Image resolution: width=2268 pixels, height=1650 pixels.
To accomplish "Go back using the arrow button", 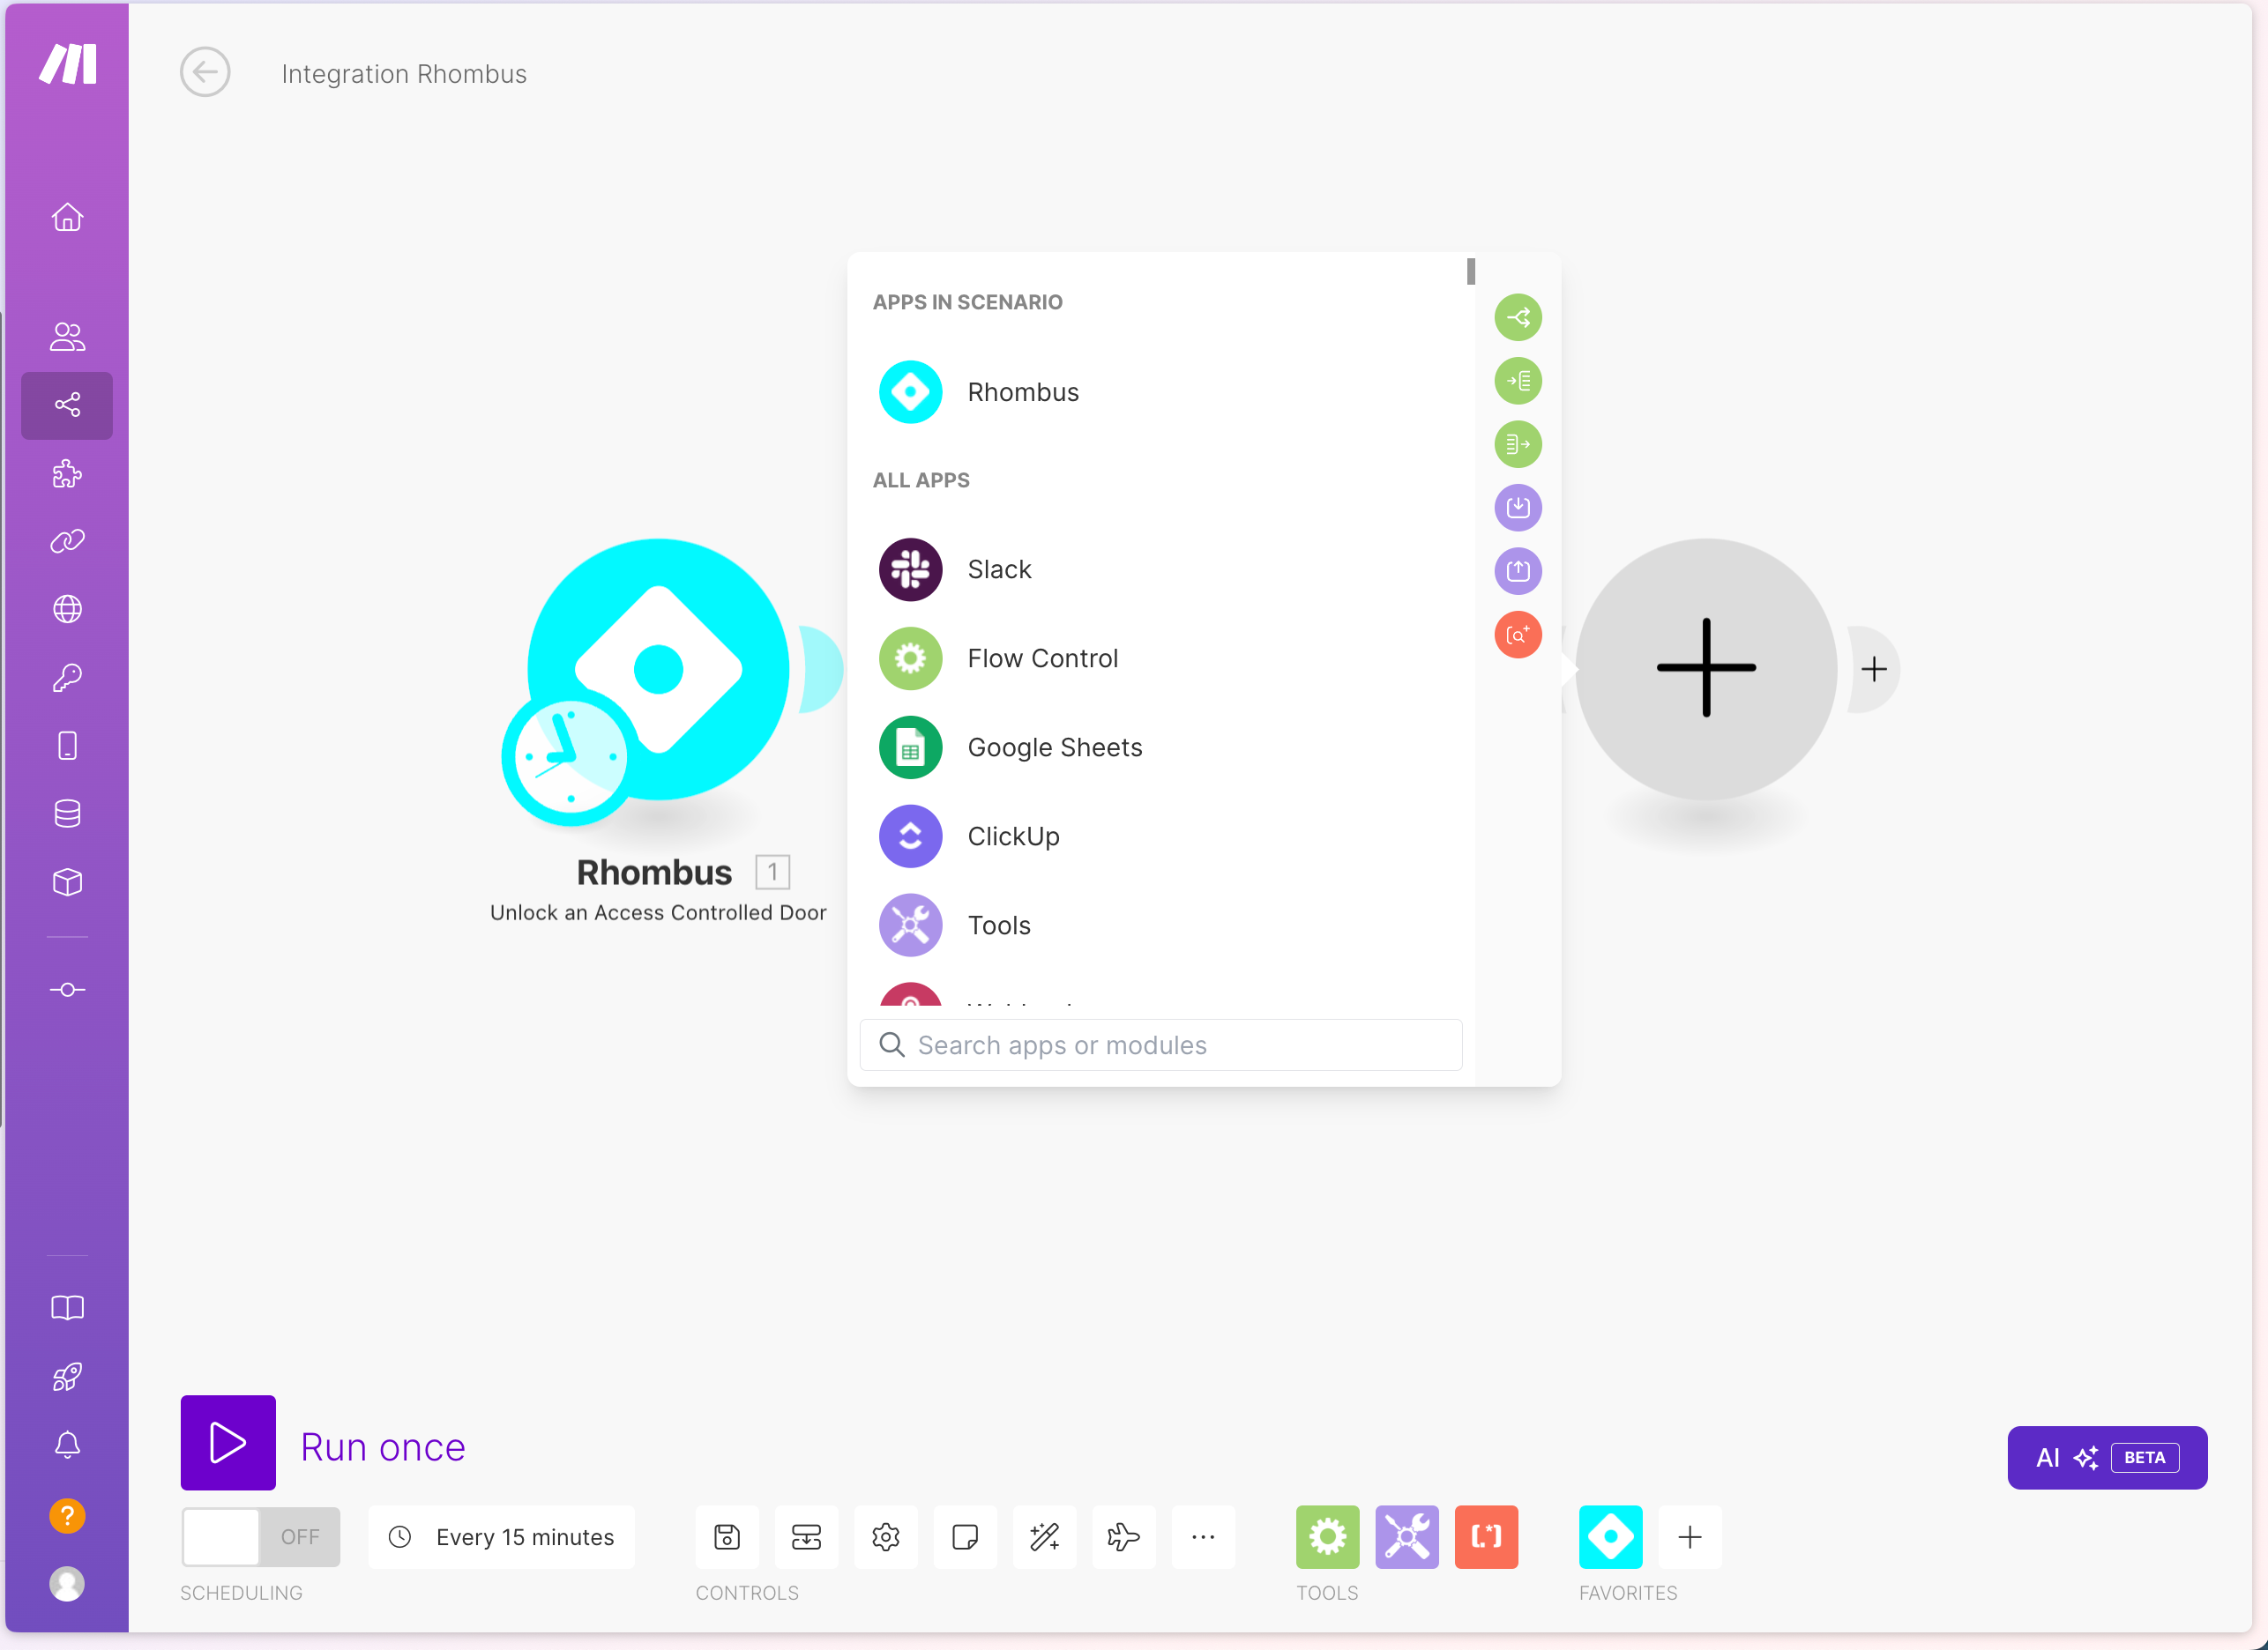I will [x=205, y=72].
